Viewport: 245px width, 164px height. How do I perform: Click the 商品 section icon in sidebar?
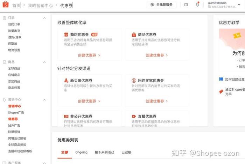coord(5,62)
